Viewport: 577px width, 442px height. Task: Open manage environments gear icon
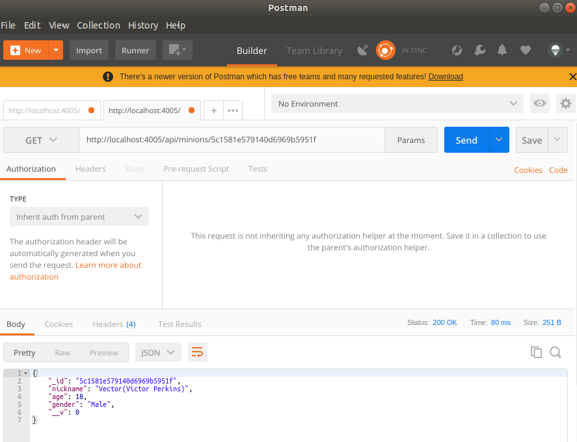pos(566,103)
